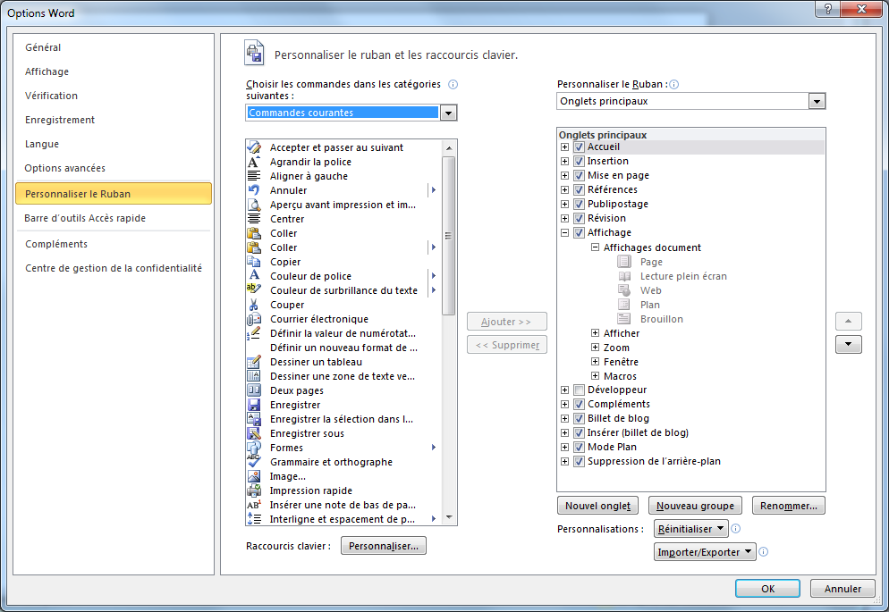Toggle the Compléments checkbox in the ribbon list
This screenshot has height=612, width=889.
[579, 404]
